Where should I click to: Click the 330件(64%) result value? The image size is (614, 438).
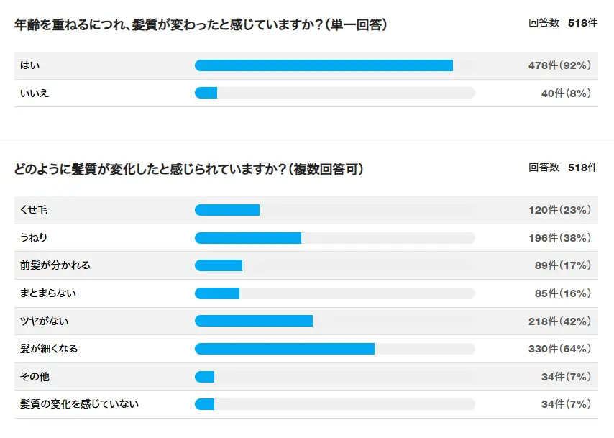(559, 349)
